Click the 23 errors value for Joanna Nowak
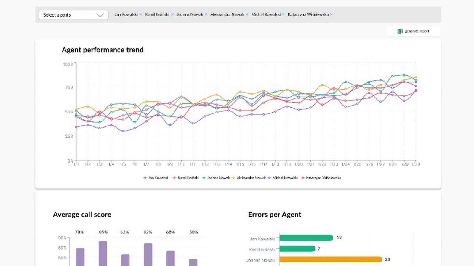 pos(387,259)
